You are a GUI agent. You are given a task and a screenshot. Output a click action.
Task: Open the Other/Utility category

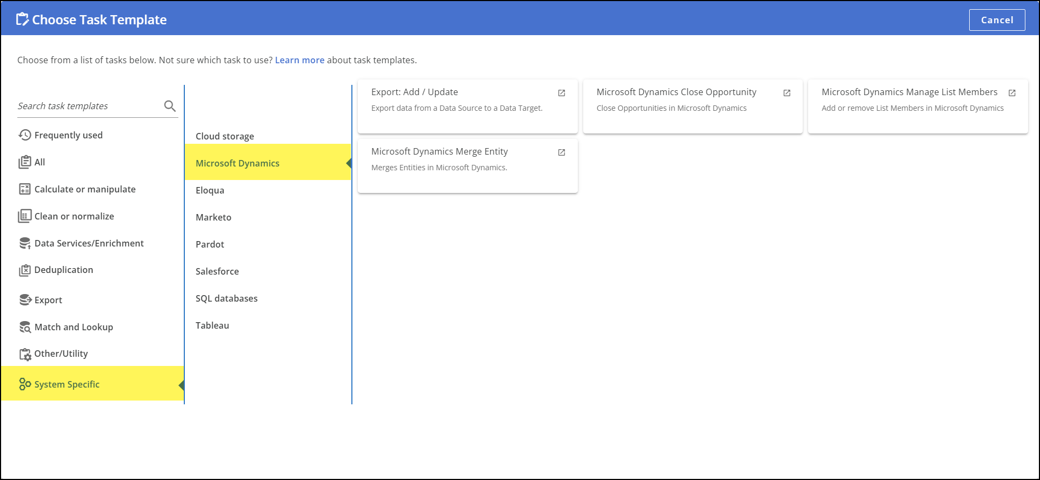click(61, 354)
